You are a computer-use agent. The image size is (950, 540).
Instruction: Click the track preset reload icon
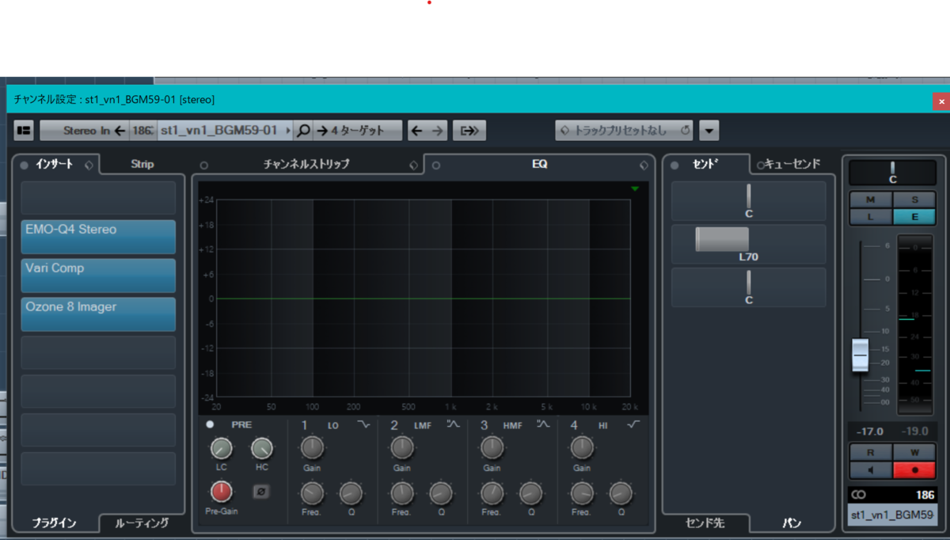[x=686, y=131]
